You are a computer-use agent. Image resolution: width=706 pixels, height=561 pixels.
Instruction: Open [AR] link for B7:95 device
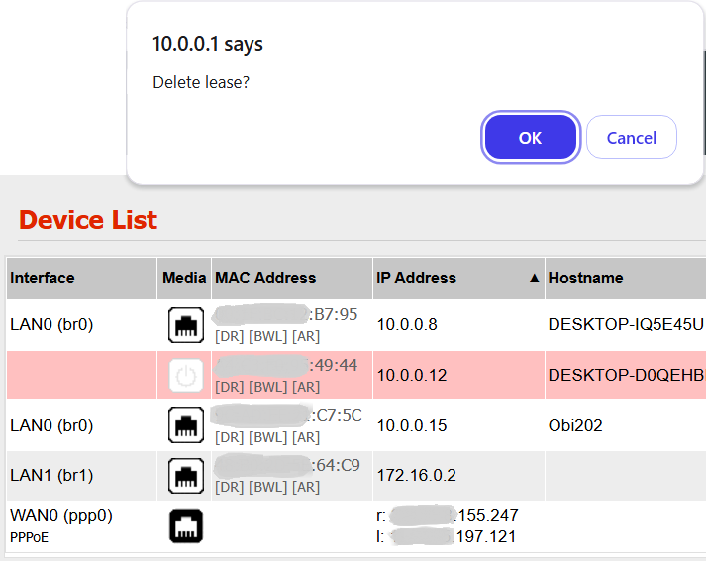[x=306, y=337]
